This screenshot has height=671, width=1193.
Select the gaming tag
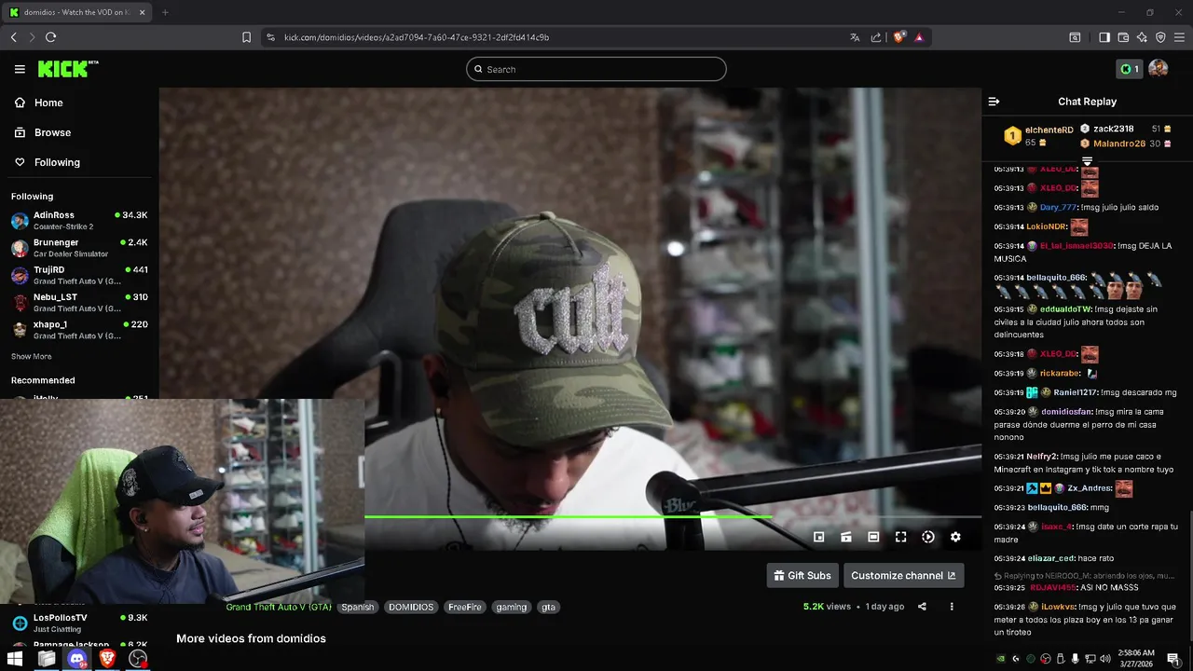pyautogui.click(x=512, y=607)
